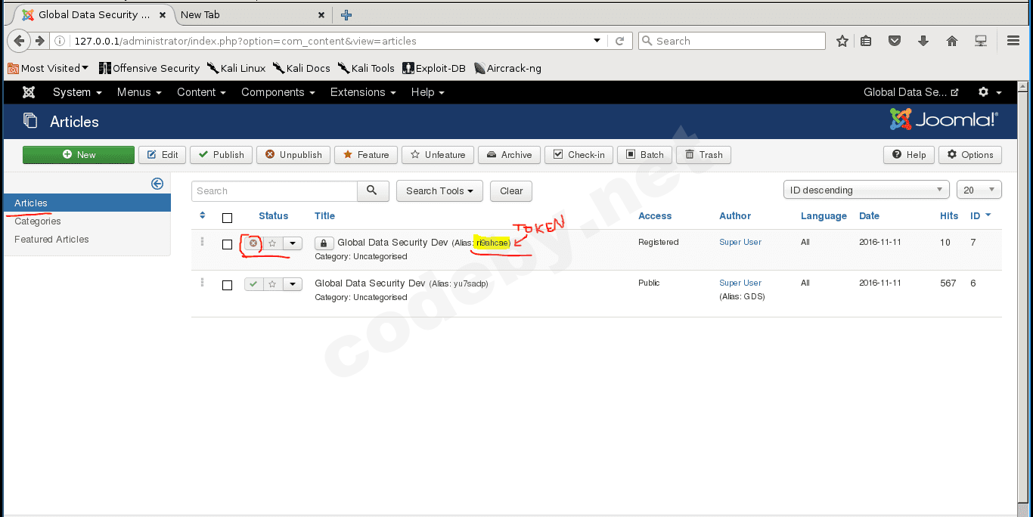
Task: Click the Joomla! brand logo at right
Action: pos(944,119)
